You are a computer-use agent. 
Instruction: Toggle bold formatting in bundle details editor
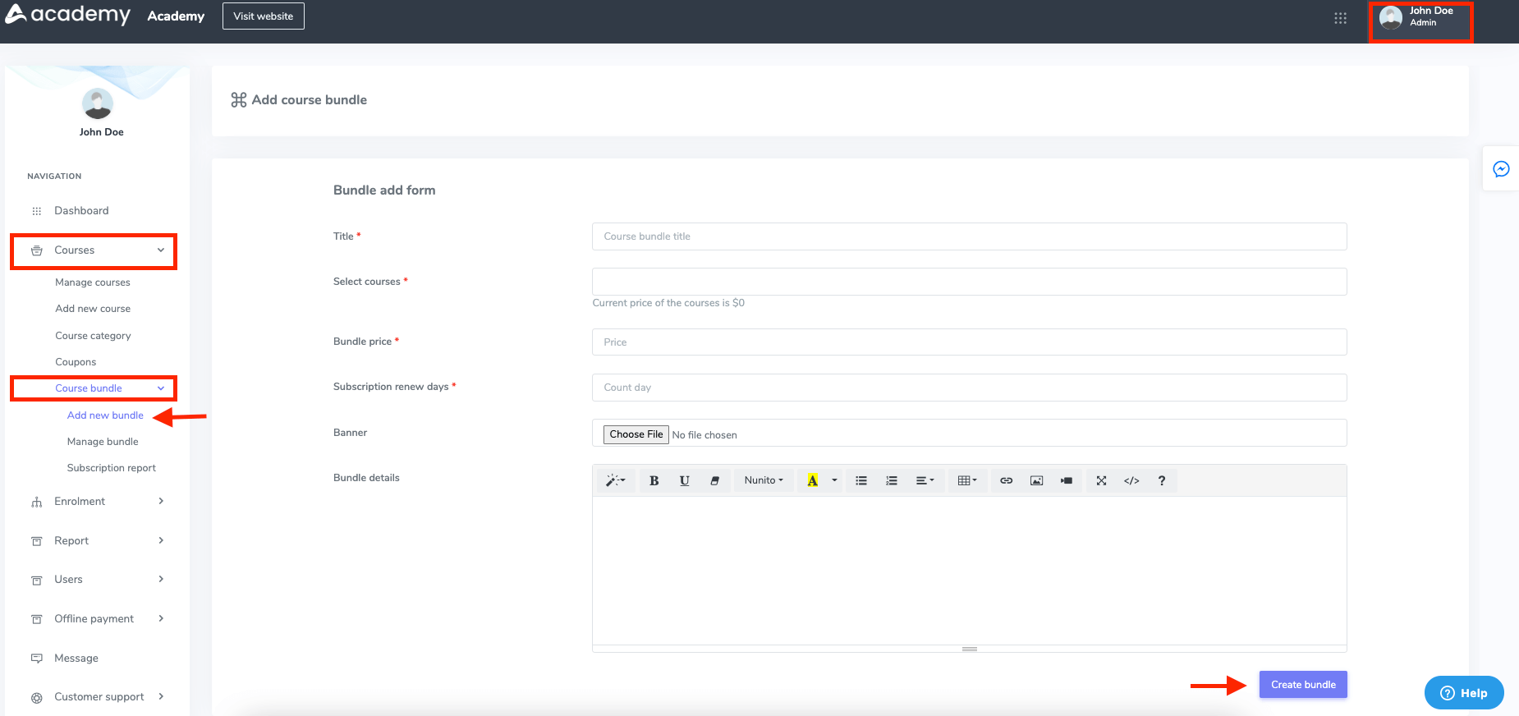point(654,481)
